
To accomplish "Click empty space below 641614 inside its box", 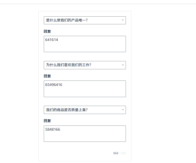I will pyautogui.click(x=84, y=48).
